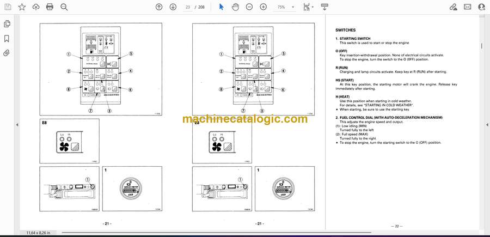Click the page number input field

tap(187, 7)
